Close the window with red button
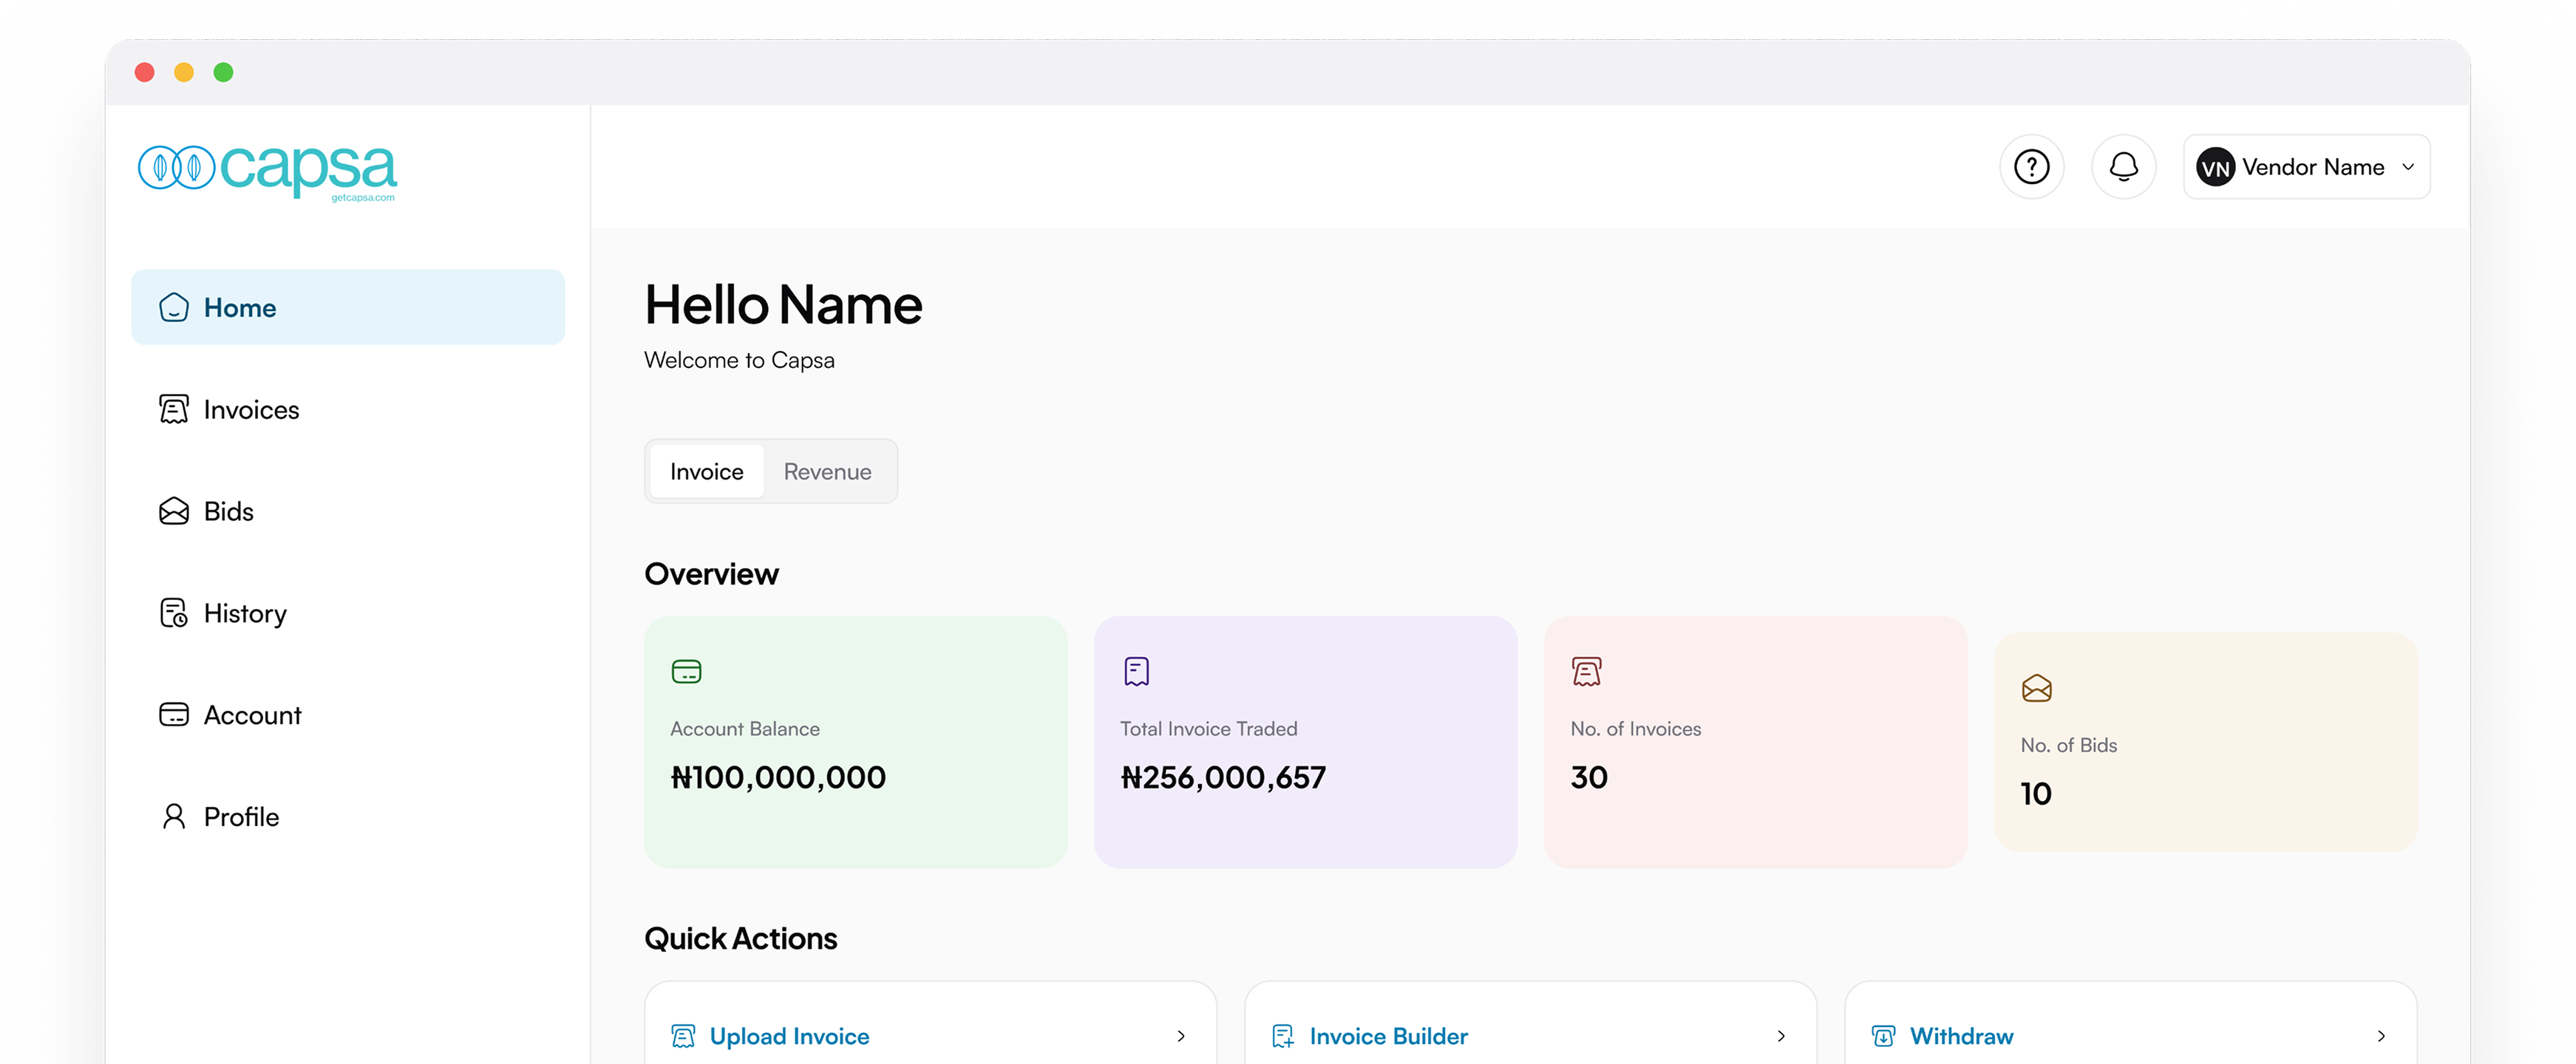 point(145,72)
